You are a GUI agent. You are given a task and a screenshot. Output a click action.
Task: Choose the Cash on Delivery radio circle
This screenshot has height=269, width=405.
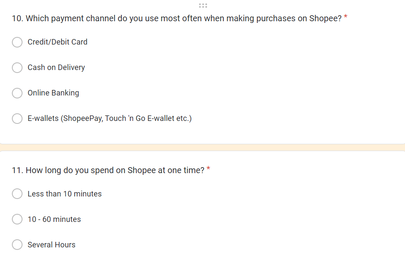[x=17, y=67]
